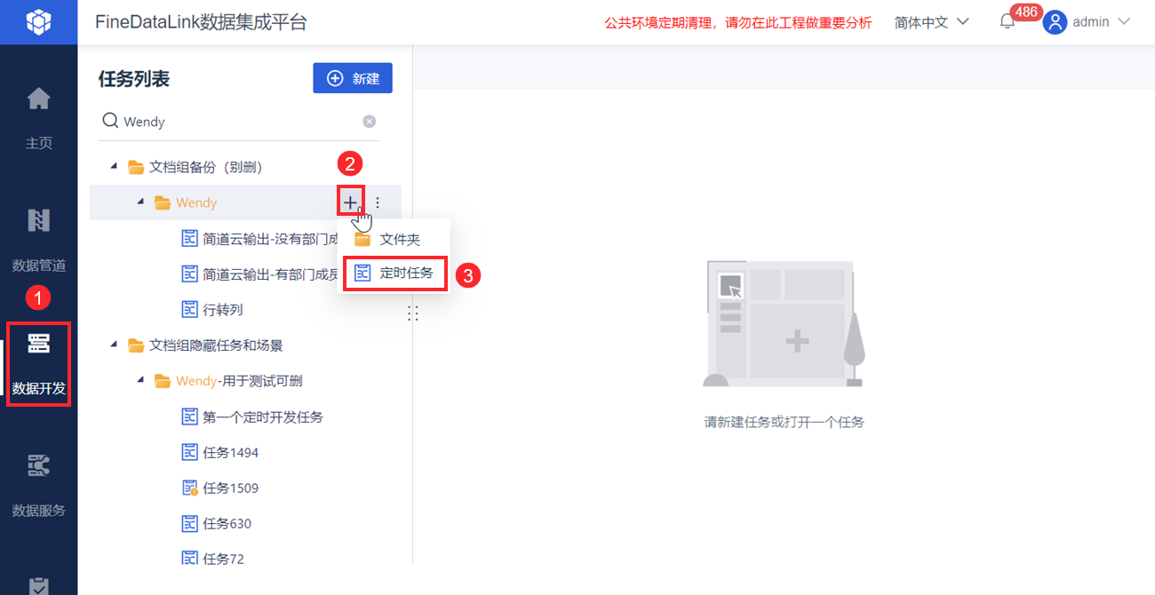Choose 定时任务 from the popup menu

click(406, 274)
